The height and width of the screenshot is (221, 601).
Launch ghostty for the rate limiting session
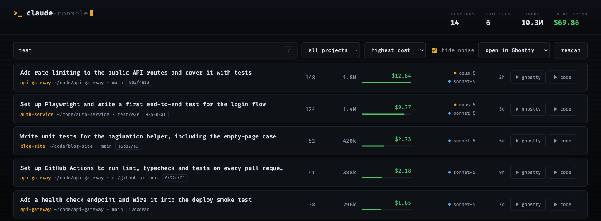[x=528, y=77]
